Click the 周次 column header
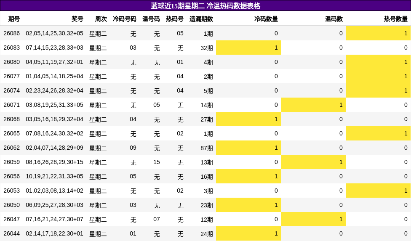This screenshot has width=411, height=241. pos(101,19)
